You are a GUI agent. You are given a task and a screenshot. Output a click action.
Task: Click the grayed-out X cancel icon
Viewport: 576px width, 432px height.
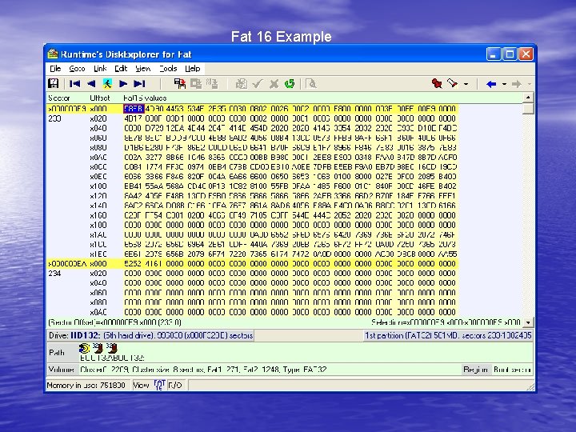(x=274, y=84)
